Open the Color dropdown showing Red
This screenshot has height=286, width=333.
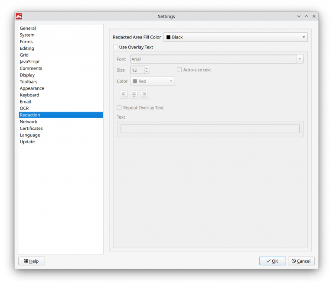coord(153,81)
